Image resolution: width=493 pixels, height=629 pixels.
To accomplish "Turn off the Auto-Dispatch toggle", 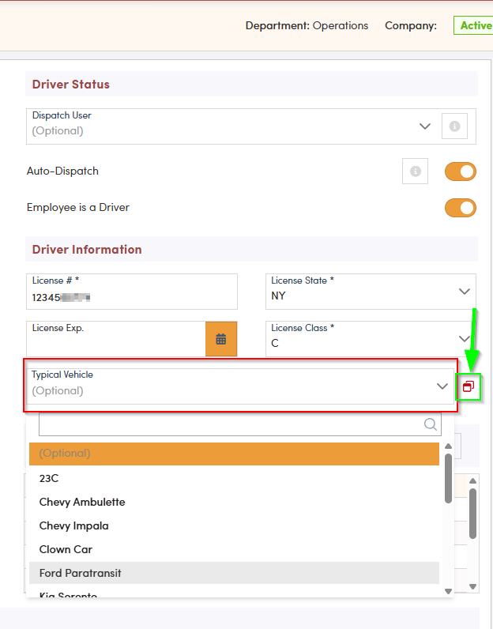I will [461, 171].
